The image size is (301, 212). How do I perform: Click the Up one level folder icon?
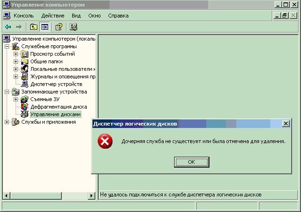coord(33,27)
